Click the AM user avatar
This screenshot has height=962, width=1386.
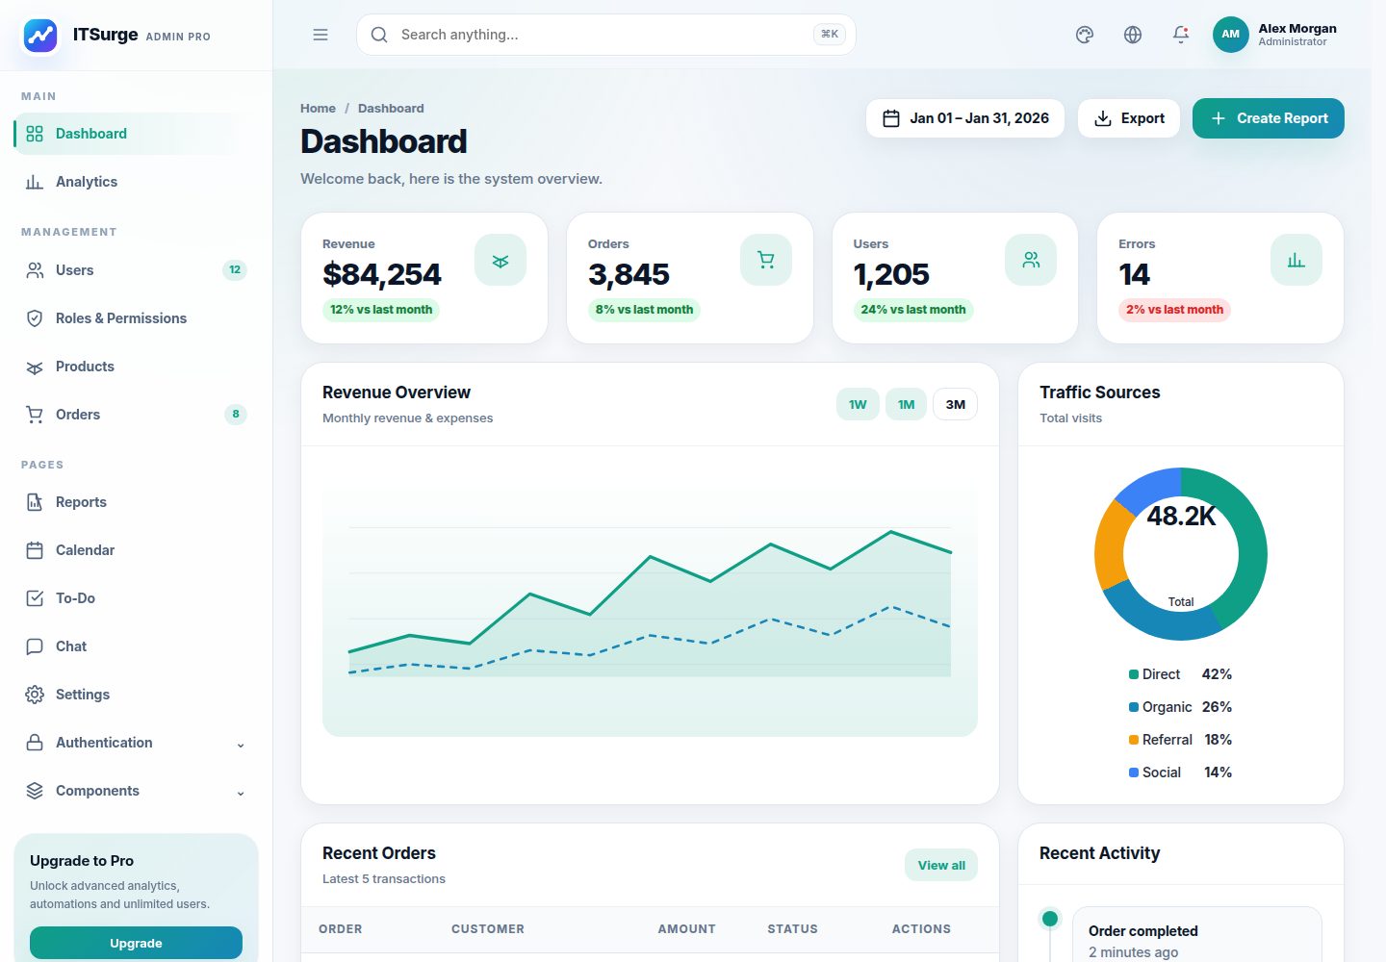click(x=1230, y=35)
